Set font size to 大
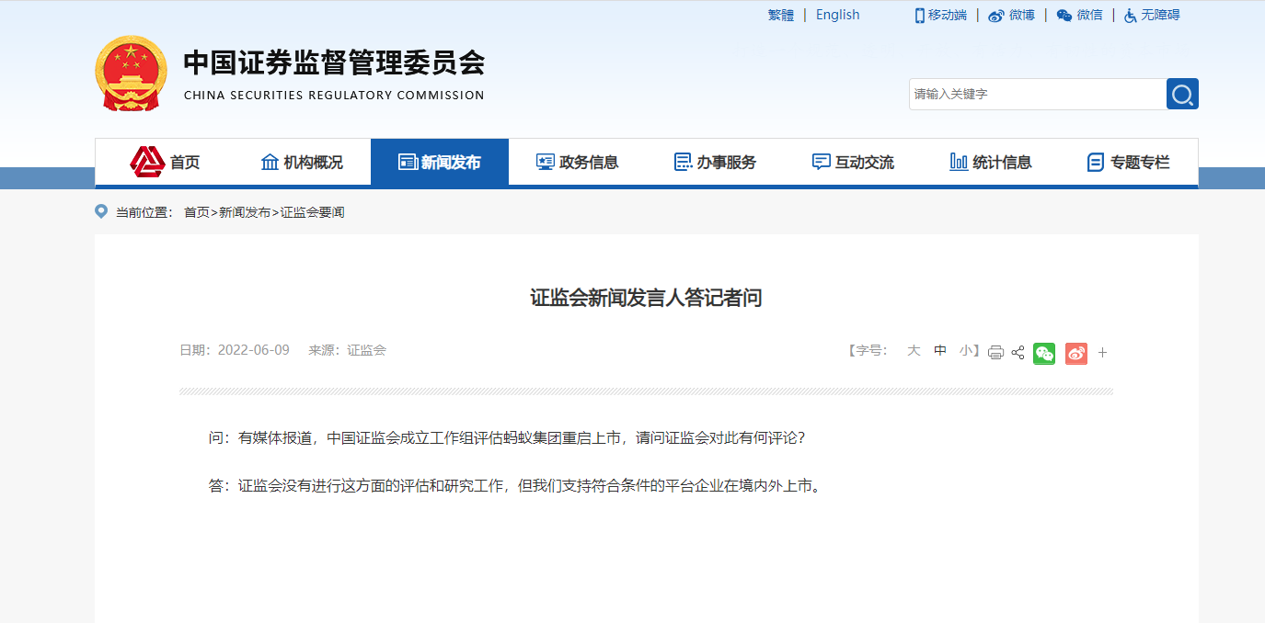 point(914,350)
